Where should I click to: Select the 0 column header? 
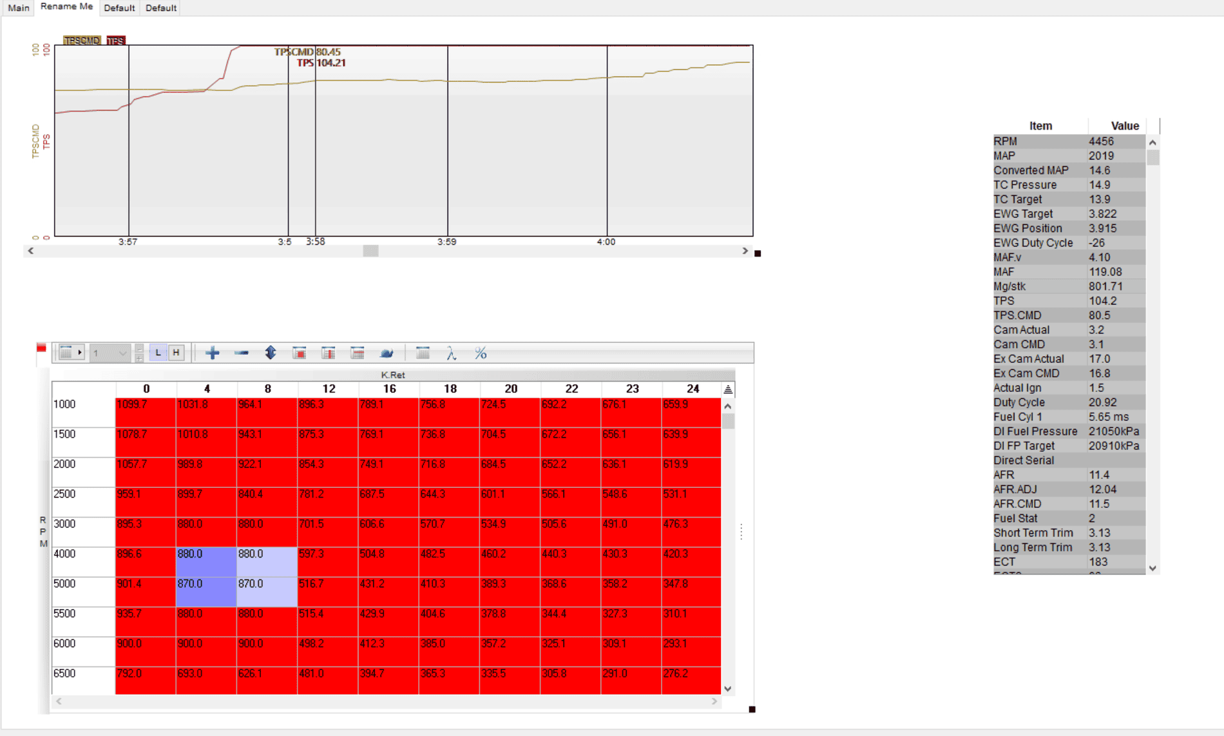click(146, 389)
